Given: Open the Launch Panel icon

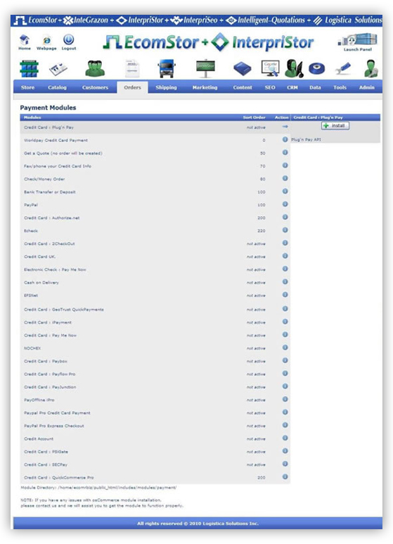Looking at the screenshot, I should 358,39.
